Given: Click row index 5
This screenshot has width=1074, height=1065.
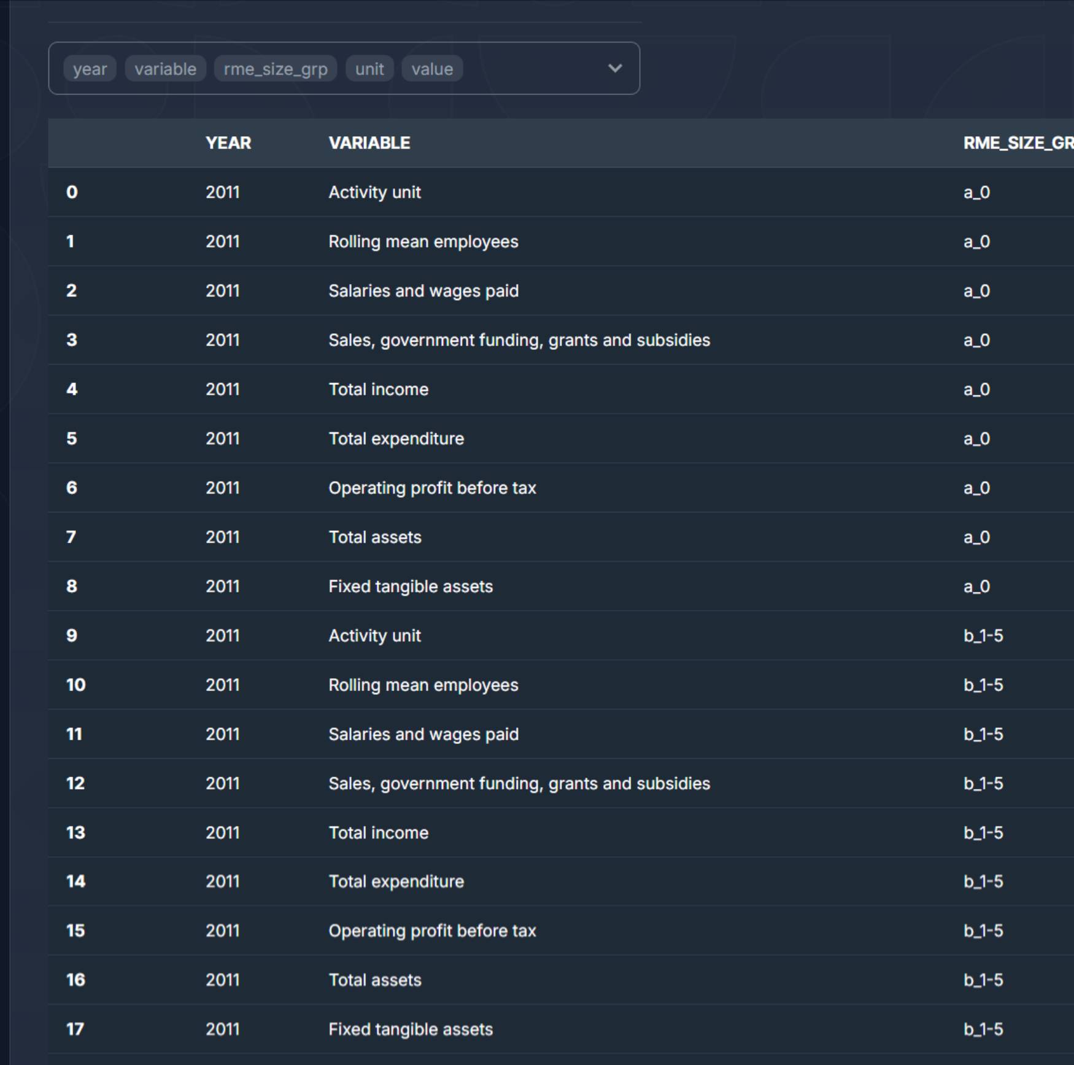Looking at the screenshot, I should [72, 439].
